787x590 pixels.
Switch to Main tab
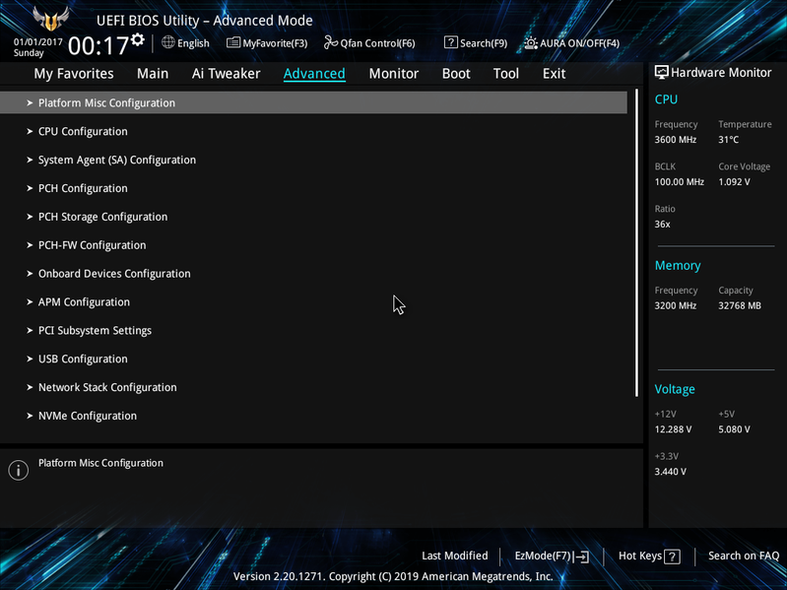pos(153,74)
